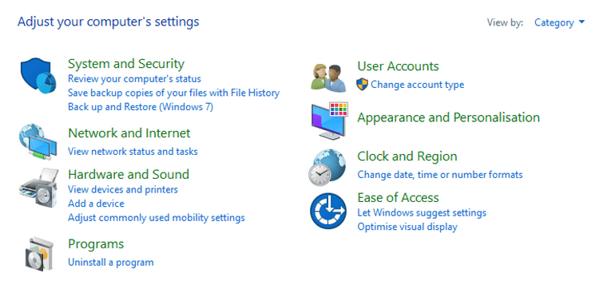Click the User Accounts people icon
The image size is (607, 289).
(x=328, y=77)
